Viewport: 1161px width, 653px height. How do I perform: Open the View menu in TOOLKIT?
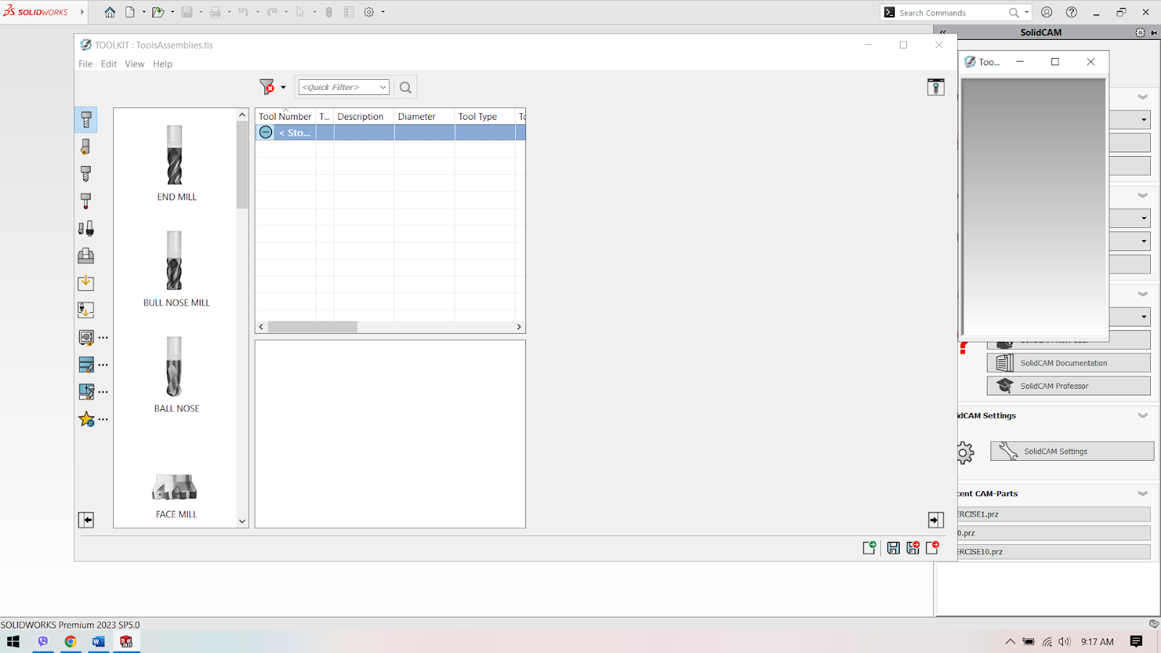(134, 64)
